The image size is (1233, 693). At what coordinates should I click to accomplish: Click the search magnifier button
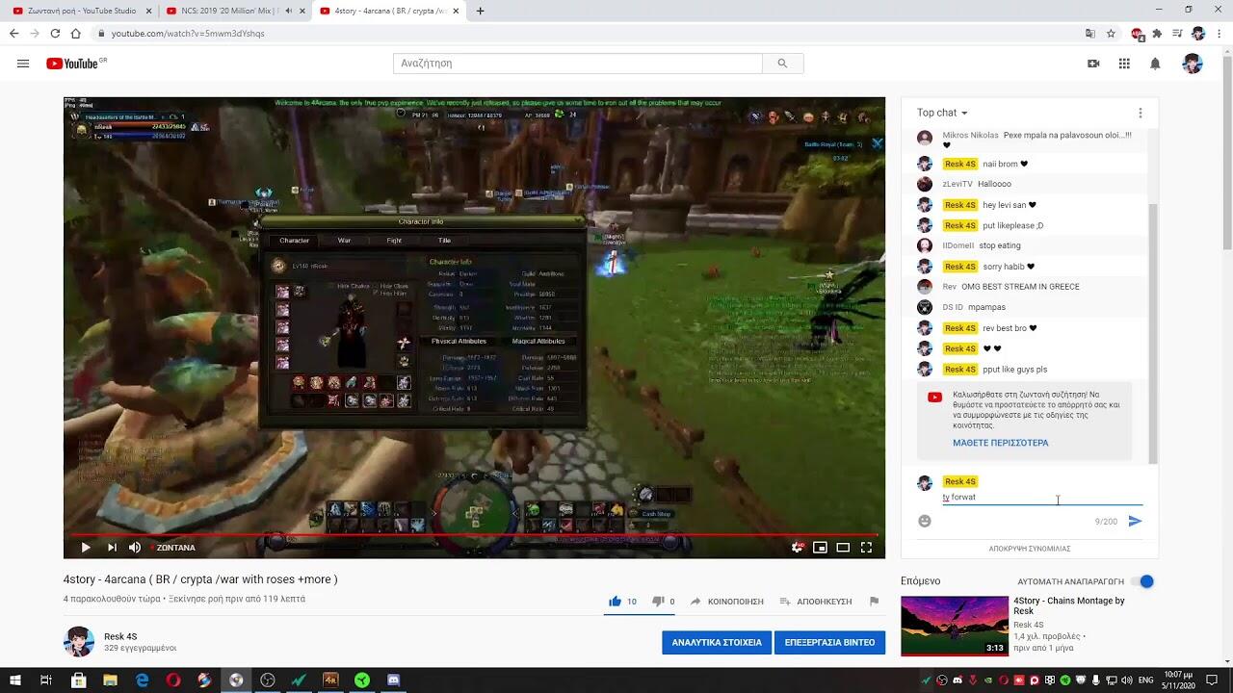click(x=782, y=64)
